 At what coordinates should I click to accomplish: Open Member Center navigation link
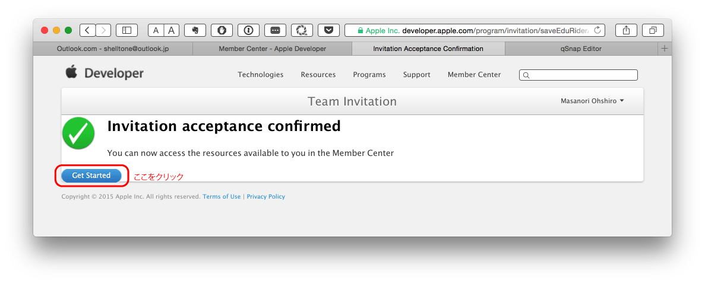pos(474,75)
